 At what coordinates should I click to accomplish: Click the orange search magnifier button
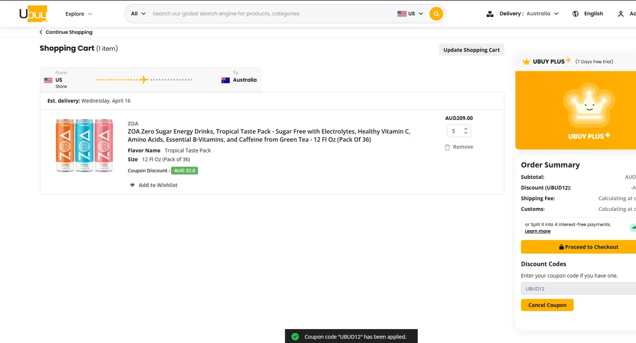tap(436, 14)
